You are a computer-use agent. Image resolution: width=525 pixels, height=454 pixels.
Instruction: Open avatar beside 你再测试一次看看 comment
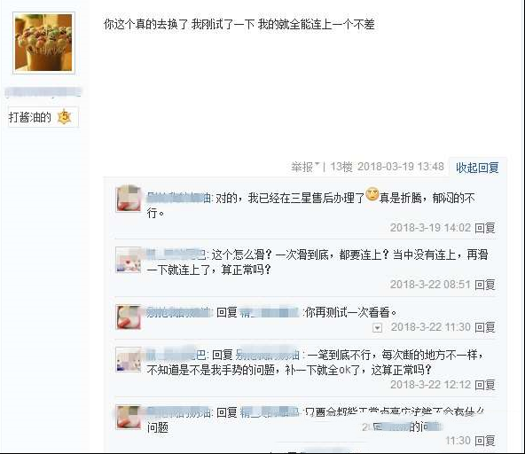click(129, 317)
